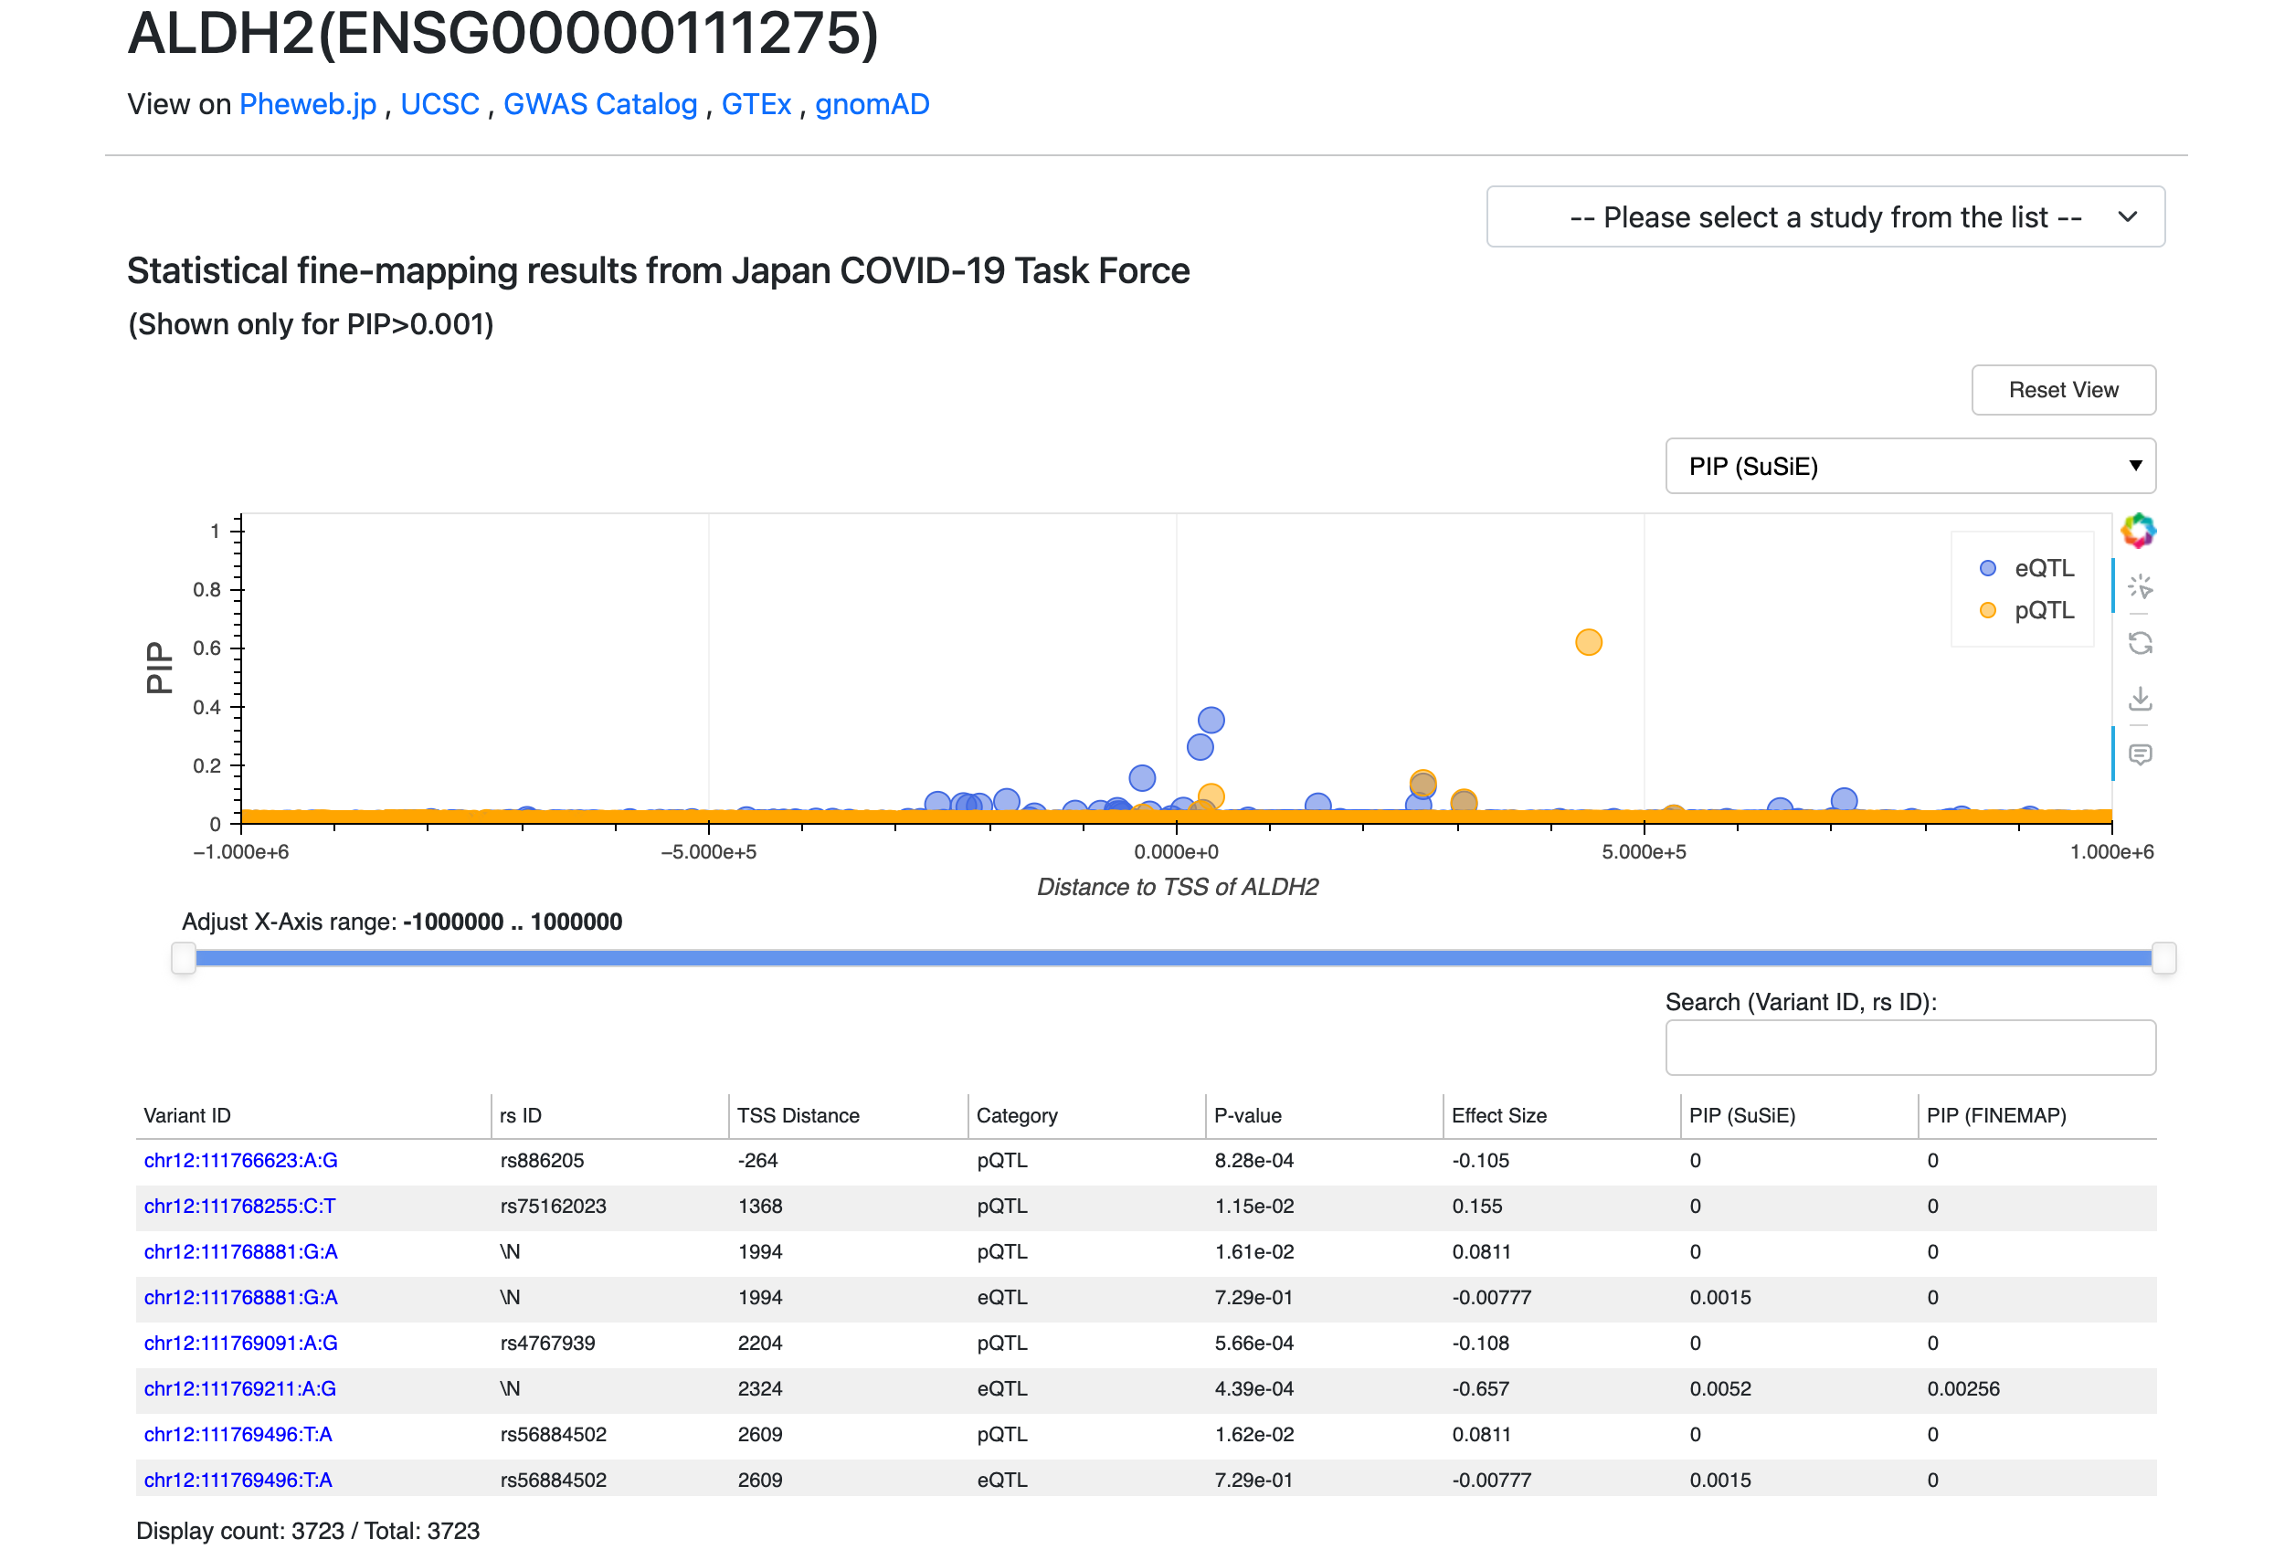Click the eQTL legend marker
This screenshot has width=2295, height=1560.
click(x=1988, y=568)
